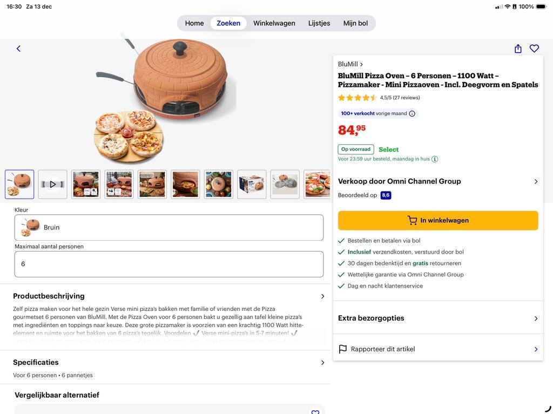The height and width of the screenshot is (414, 553).
Task: Tap info icon next to the delivery message
Action: pos(436,159)
